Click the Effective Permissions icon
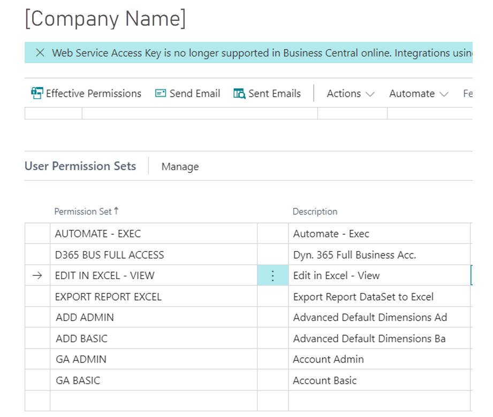The width and height of the screenshot is (493, 417). coord(37,94)
